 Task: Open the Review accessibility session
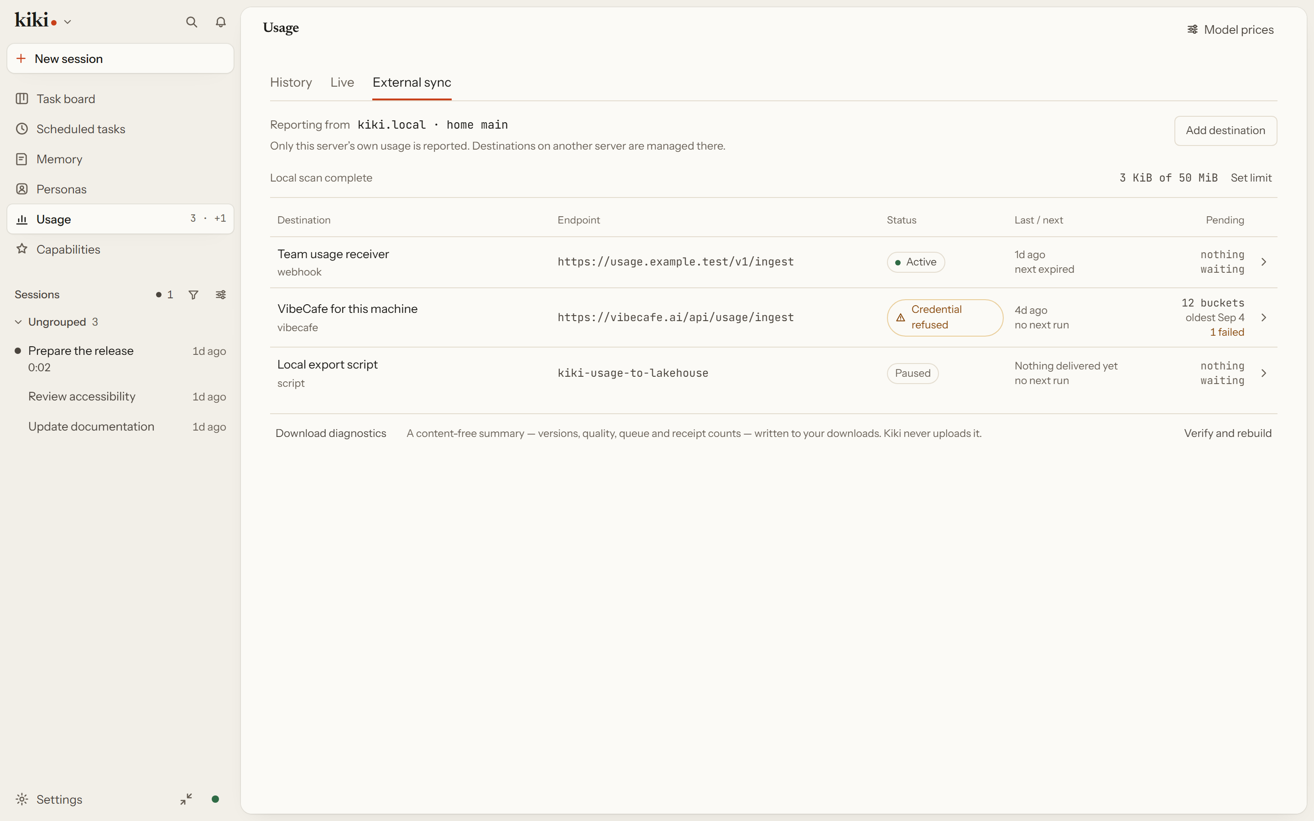[120, 397]
